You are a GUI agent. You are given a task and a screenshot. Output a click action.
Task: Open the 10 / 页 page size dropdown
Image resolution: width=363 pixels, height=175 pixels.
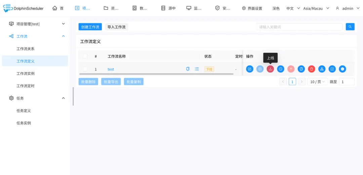click(317, 82)
